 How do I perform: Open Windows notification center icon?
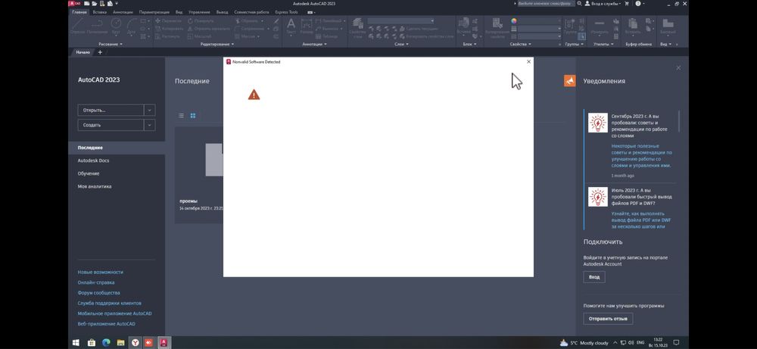[x=676, y=343]
